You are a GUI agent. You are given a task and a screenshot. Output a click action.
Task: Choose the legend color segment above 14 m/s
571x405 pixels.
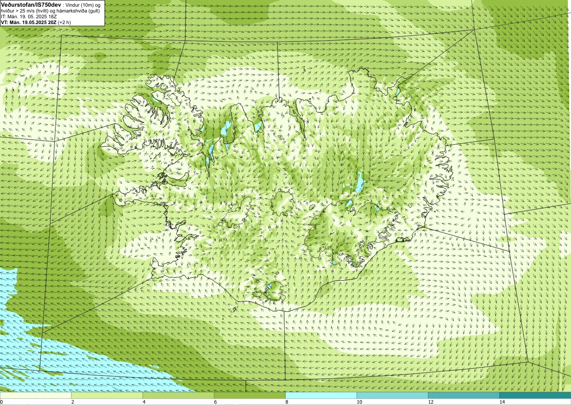pos(535,395)
